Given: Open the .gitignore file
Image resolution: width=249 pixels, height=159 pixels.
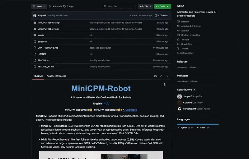Looking at the screenshot, I should click(42, 41).
